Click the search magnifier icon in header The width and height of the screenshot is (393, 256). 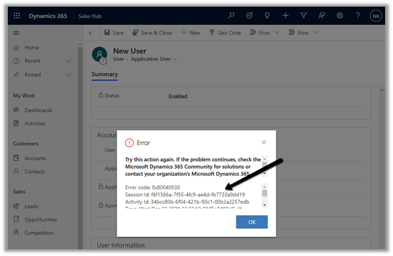(231, 16)
